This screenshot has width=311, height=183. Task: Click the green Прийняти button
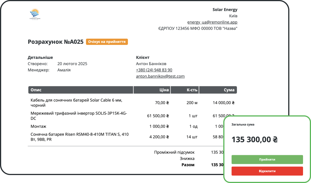tap(267, 159)
